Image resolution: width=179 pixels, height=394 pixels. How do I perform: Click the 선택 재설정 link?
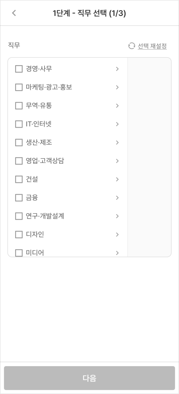pos(152,46)
